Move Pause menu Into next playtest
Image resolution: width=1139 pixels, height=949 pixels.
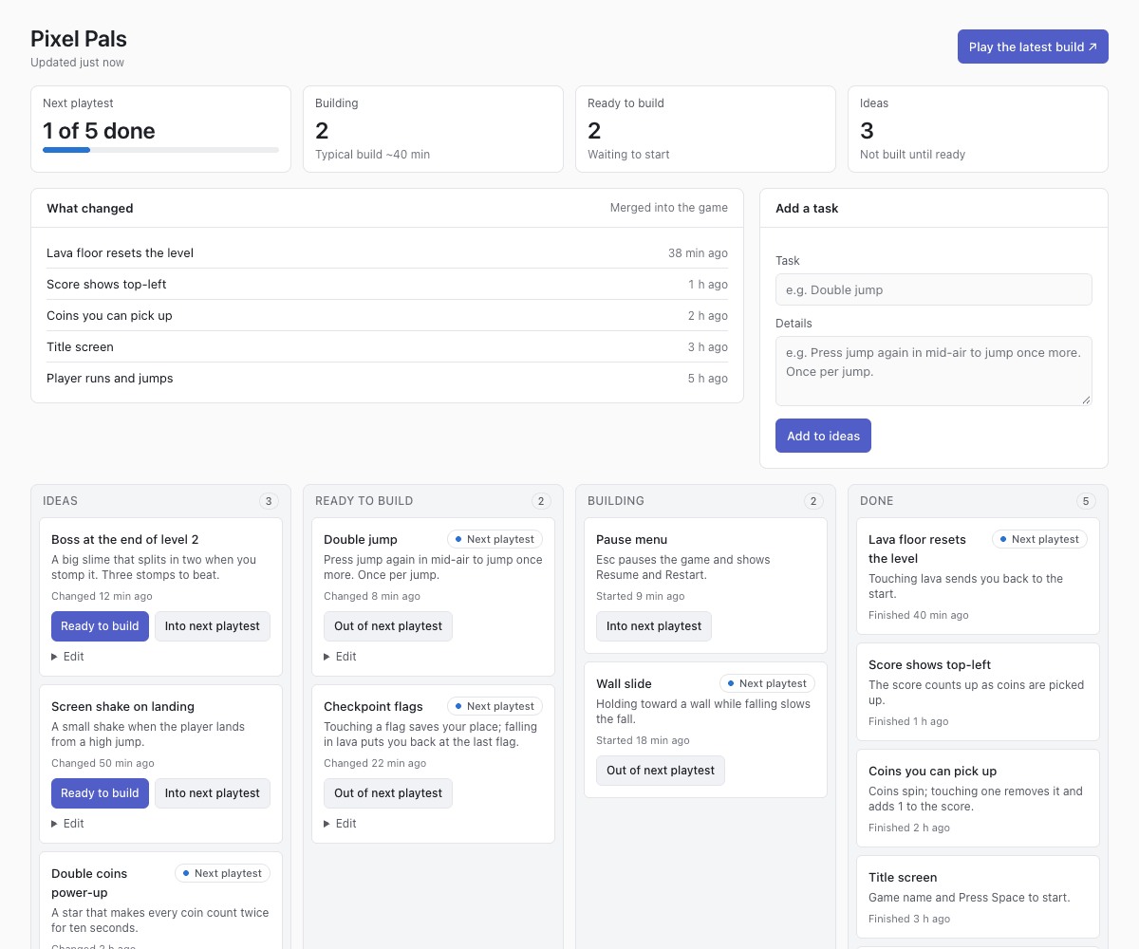654,626
